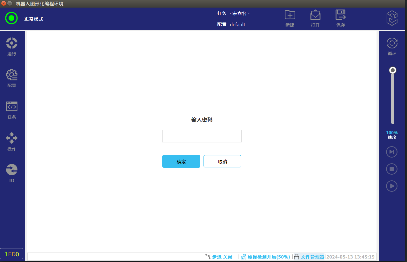Open the 文件管理器 file manager

click(x=309, y=257)
